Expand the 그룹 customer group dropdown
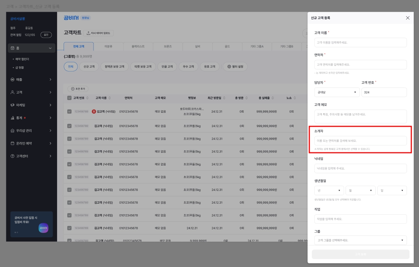The width and height of the screenshot is (419, 267). (x=360, y=241)
